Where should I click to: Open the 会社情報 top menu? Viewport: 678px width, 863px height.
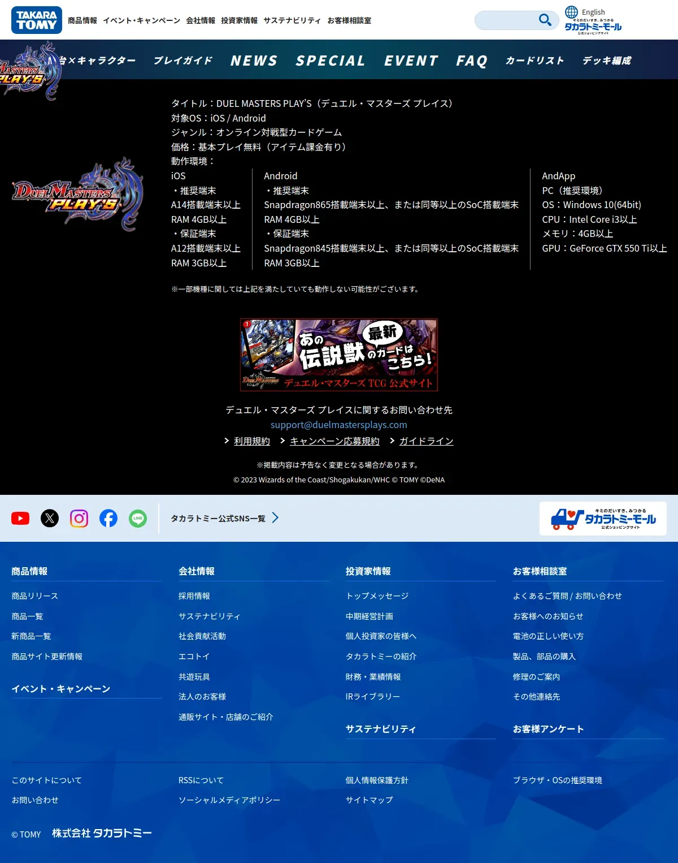coord(201,20)
